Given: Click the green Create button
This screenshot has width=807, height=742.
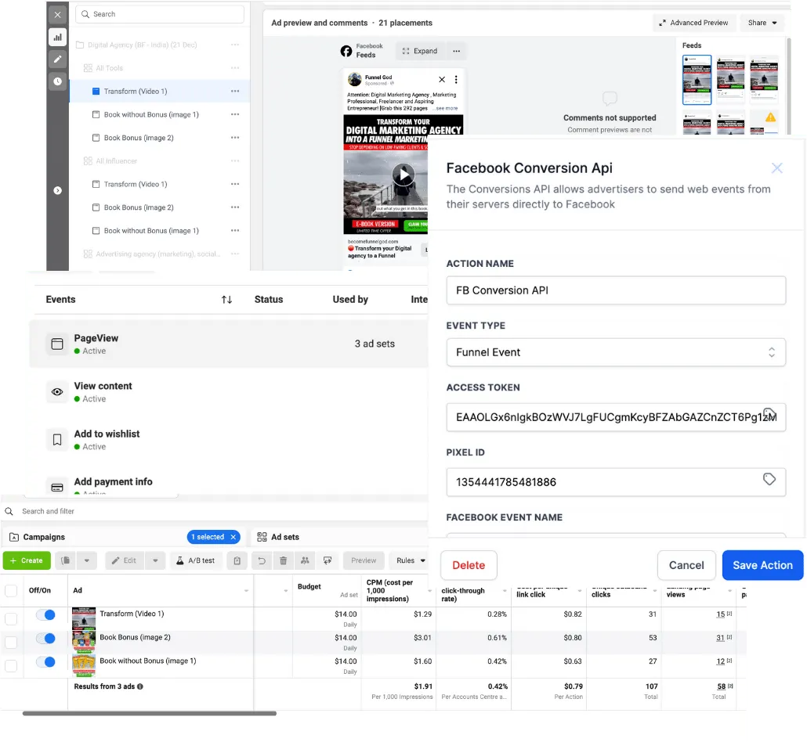Looking at the screenshot, I should click(x=27, y=560).
